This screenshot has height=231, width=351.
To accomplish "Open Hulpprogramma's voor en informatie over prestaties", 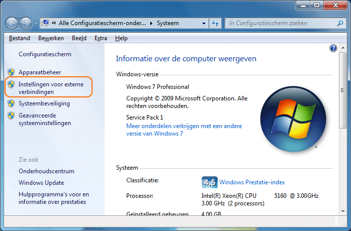I will coord(54,198).
